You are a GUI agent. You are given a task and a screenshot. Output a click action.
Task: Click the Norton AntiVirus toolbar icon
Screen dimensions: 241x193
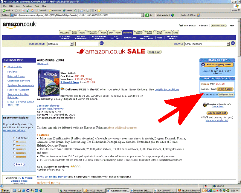coord(198,15)
